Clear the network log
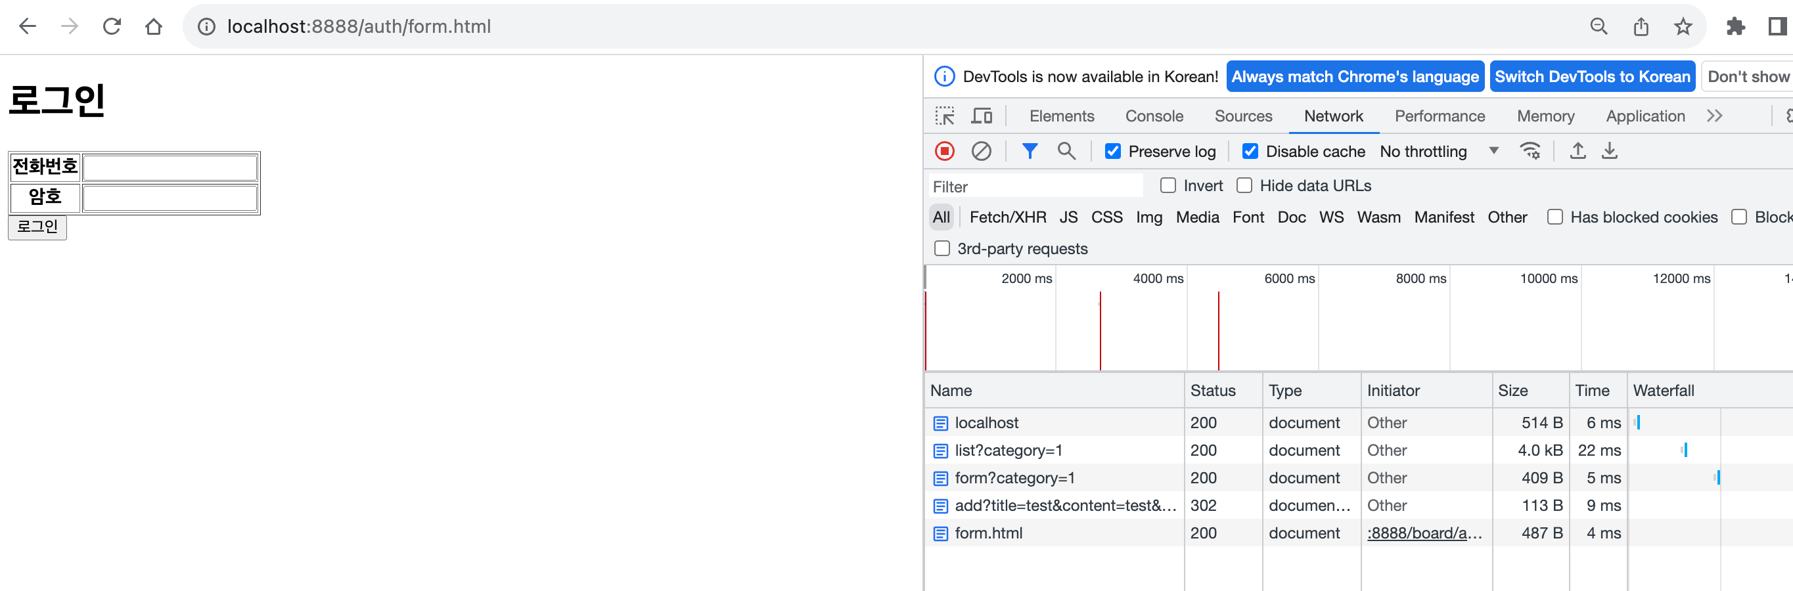 pyautogui.click(x=982, y=151)
